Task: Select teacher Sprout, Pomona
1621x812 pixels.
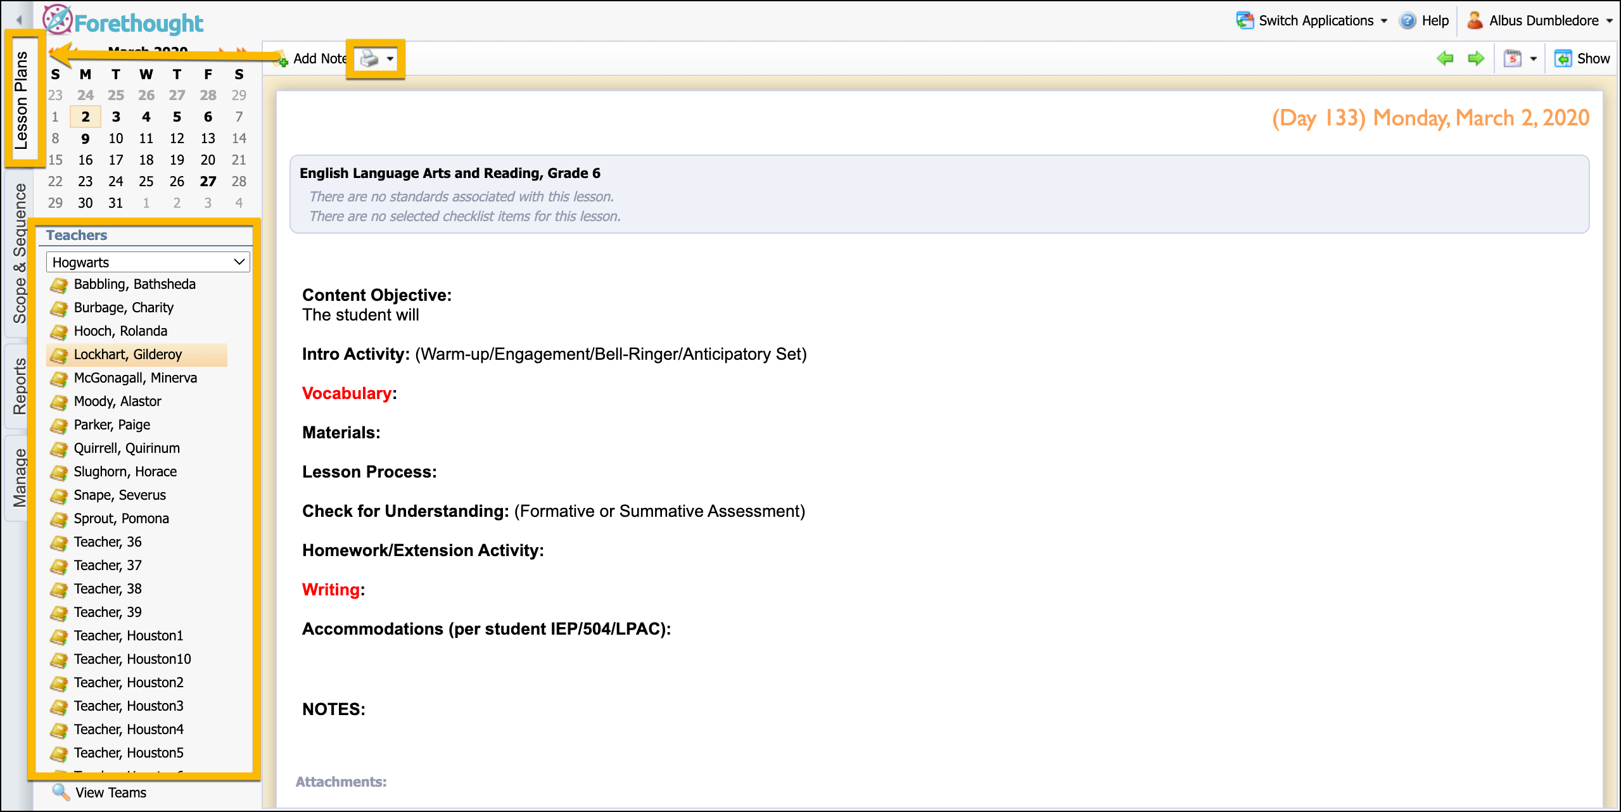Action: pyautogui.click(x=122, y=519)
